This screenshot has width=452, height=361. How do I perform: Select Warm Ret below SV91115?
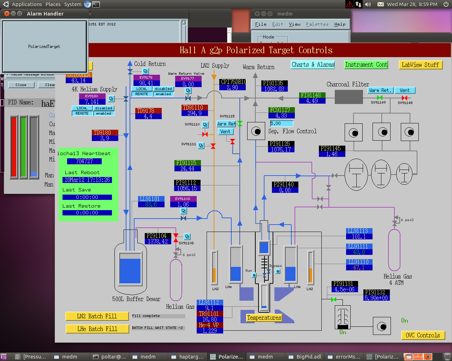(225, 124)
